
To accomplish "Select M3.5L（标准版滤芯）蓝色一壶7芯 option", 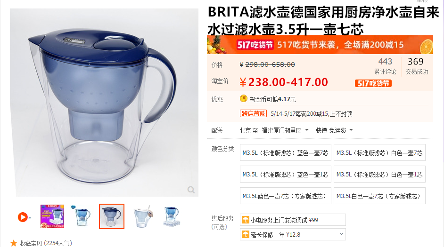I will (286, 152).
